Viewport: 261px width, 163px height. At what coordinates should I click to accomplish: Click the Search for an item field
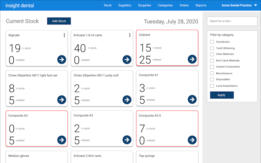pyautogui.click(x=232, y=21)
